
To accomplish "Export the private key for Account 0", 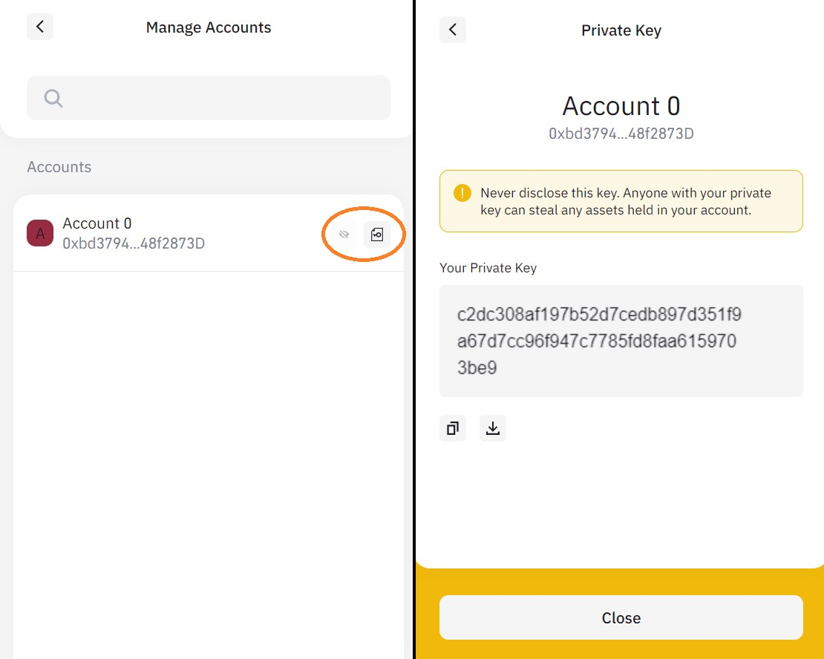I will point(378,234).
